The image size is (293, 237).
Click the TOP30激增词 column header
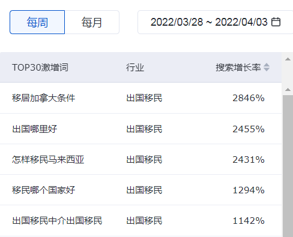point(40,68)
